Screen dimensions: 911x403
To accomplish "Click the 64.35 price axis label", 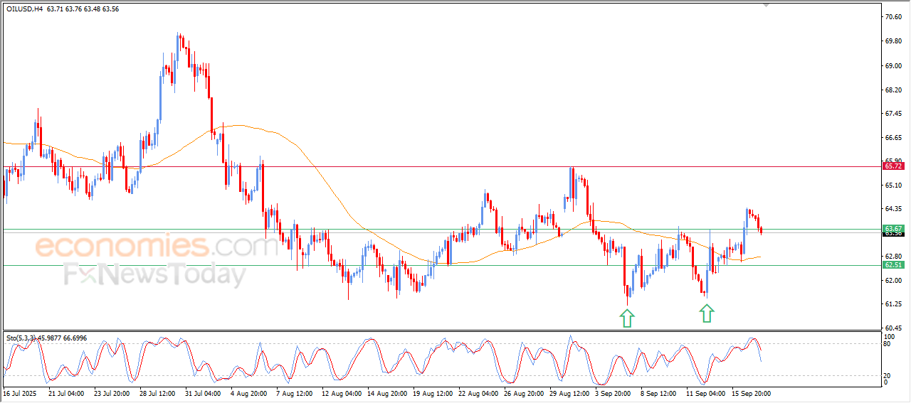I will (892, 209).
